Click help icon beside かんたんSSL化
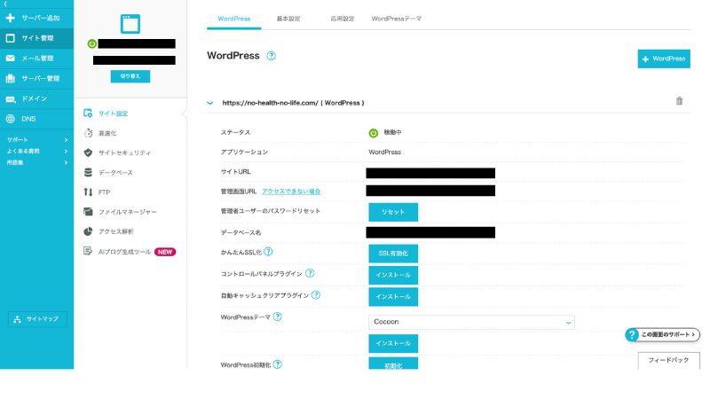710x399 pixels. click(x=268, y=252)
